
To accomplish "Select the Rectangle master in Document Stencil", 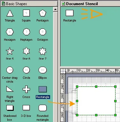I will pyautogui.click(x=70, y=13).
